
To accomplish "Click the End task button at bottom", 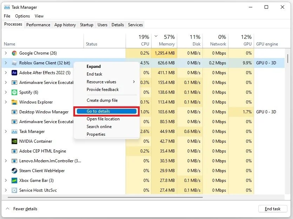I will click(x=273, y=209).
